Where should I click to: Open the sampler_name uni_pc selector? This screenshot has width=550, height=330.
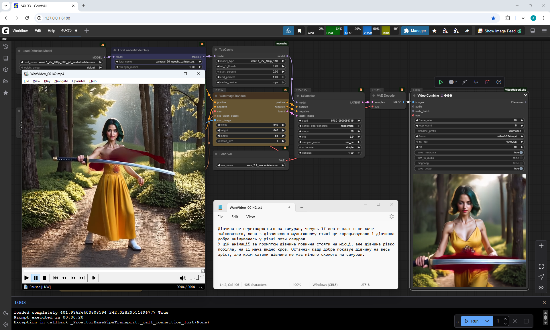[x=329, y=142]
